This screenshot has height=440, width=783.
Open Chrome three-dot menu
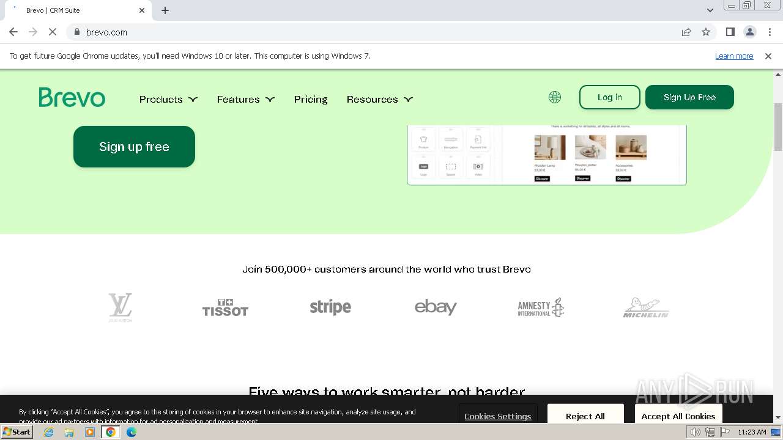[x=770, y=32]
